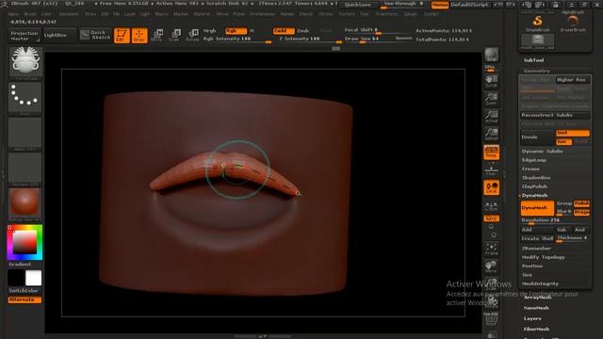Screen dimensions: 603x339
Task: Click the right shelf Move hand icon
Action: 491,266
